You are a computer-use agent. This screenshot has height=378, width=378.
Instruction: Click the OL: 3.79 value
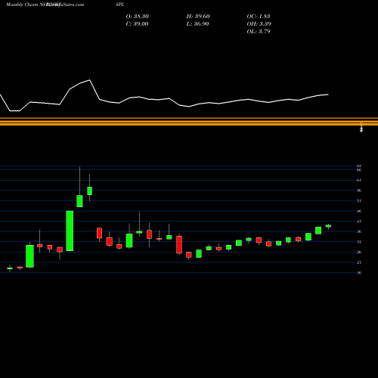(x=259, y=32)
